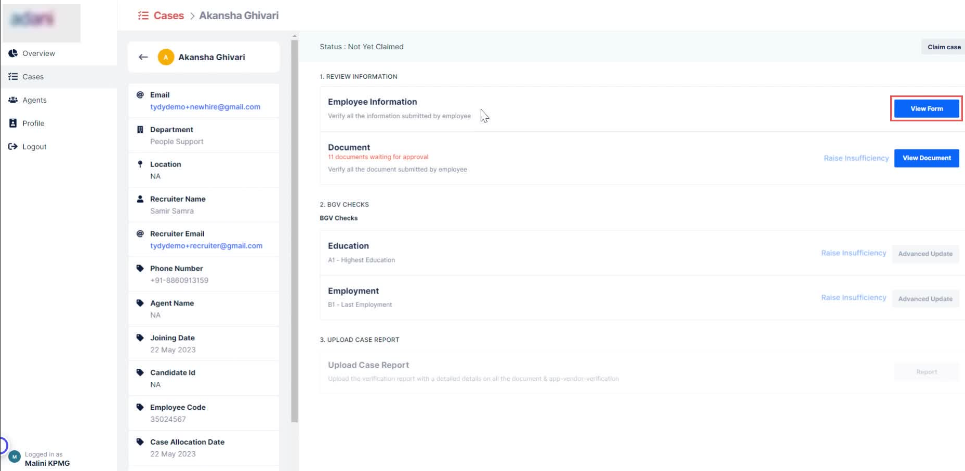Click the Overview pie chart icon
The width and height of the screenshot is (965, 471).
click(13, 53)
